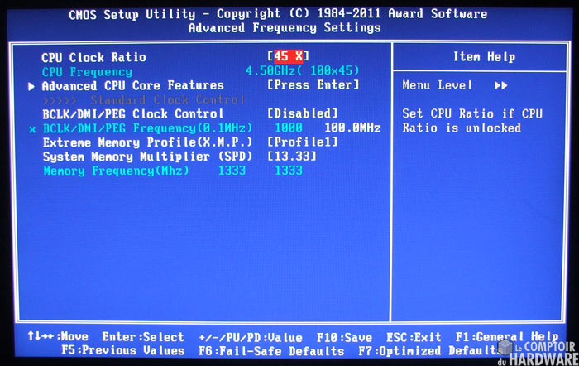Click the 100.0MHz readout

(352, 128)
